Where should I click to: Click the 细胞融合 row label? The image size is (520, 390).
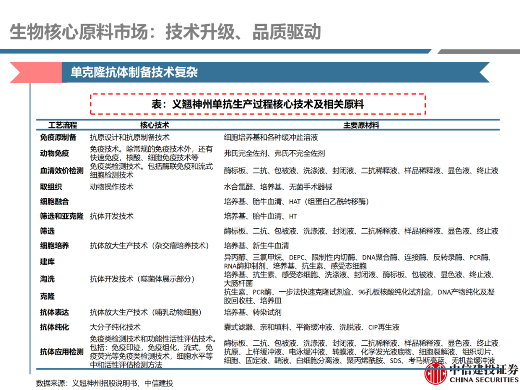pyautogui.click(x=54, y=202)
